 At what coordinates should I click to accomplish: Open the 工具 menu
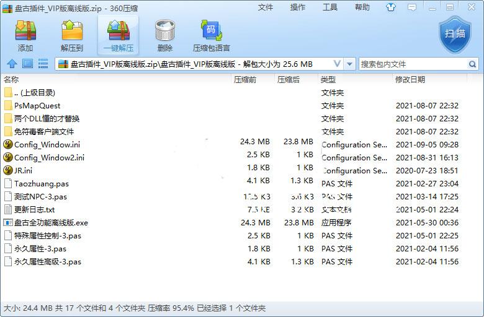[x=330, y=7]
